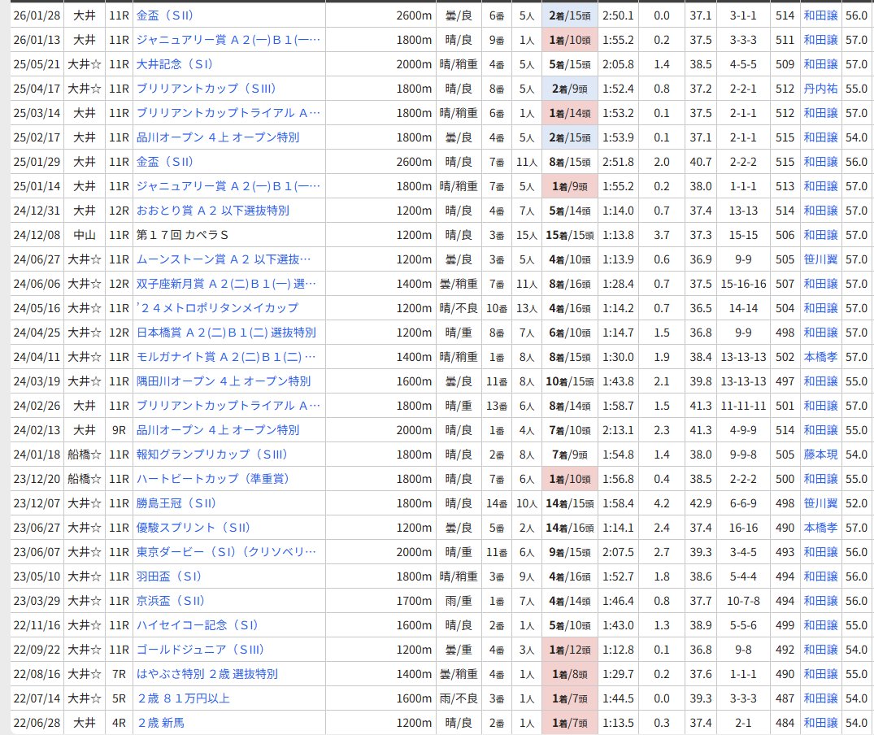874x735 pixels.
Task: View the 隅田川オープン race result
Action: click(x=223, y=381)
